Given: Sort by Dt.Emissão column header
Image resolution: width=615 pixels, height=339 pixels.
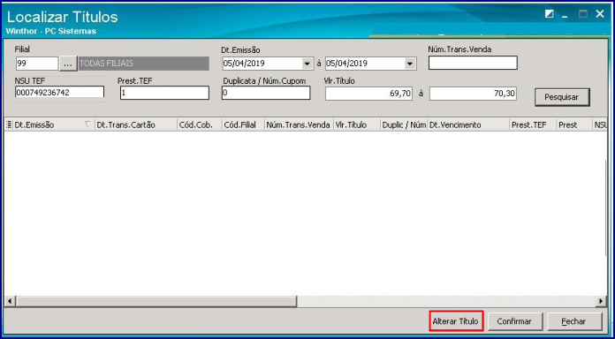Looking at the screenshot, I should click(53, 125).
